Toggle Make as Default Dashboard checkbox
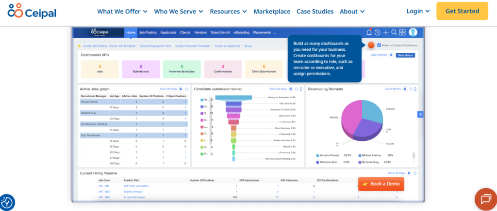Viewport: 497px width, 211px height. coord(379,45)
